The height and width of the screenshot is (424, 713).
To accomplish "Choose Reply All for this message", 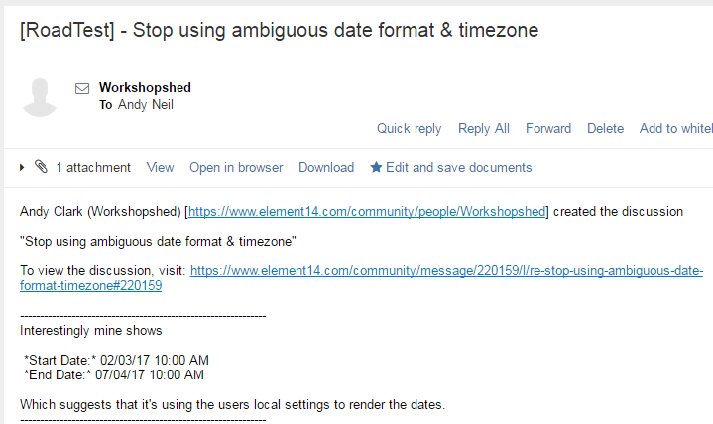I will click(x=483, y=128).
